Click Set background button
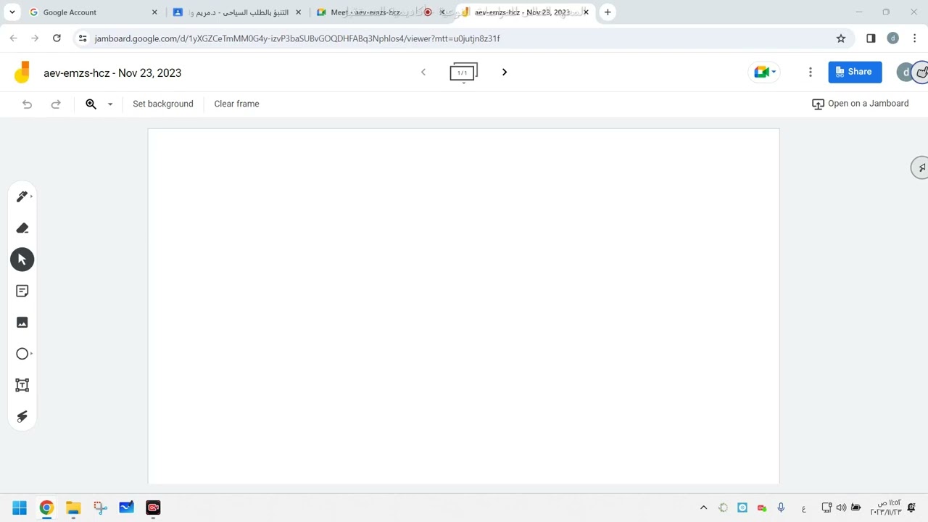Viewport: 928px width, 522px height. [x=163, y=104]
